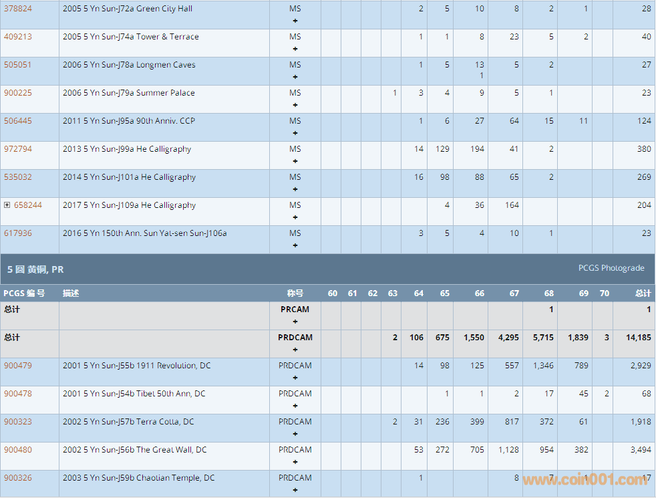This screenshot has width=656, height=498.
Task: Click plus icon under PRDCAM for Tibet 50th Ann
Action: 295,406
